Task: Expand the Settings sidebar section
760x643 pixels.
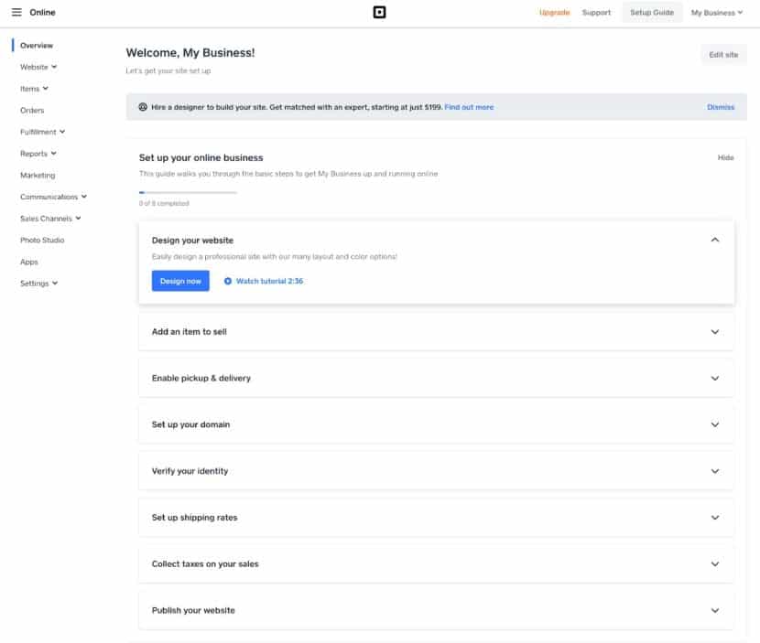Action: 38,283
